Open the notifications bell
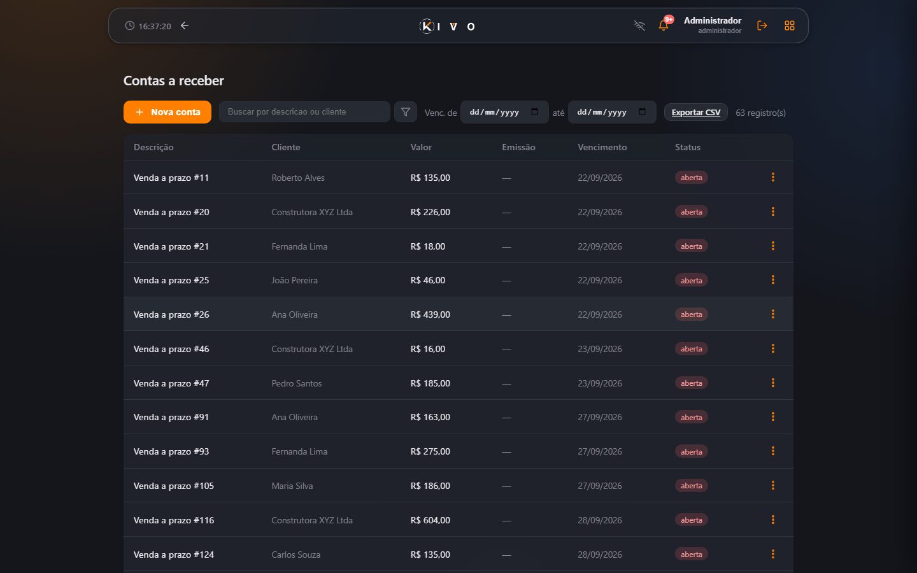Viewport: 917px width, 573px height. click(664, 25)
